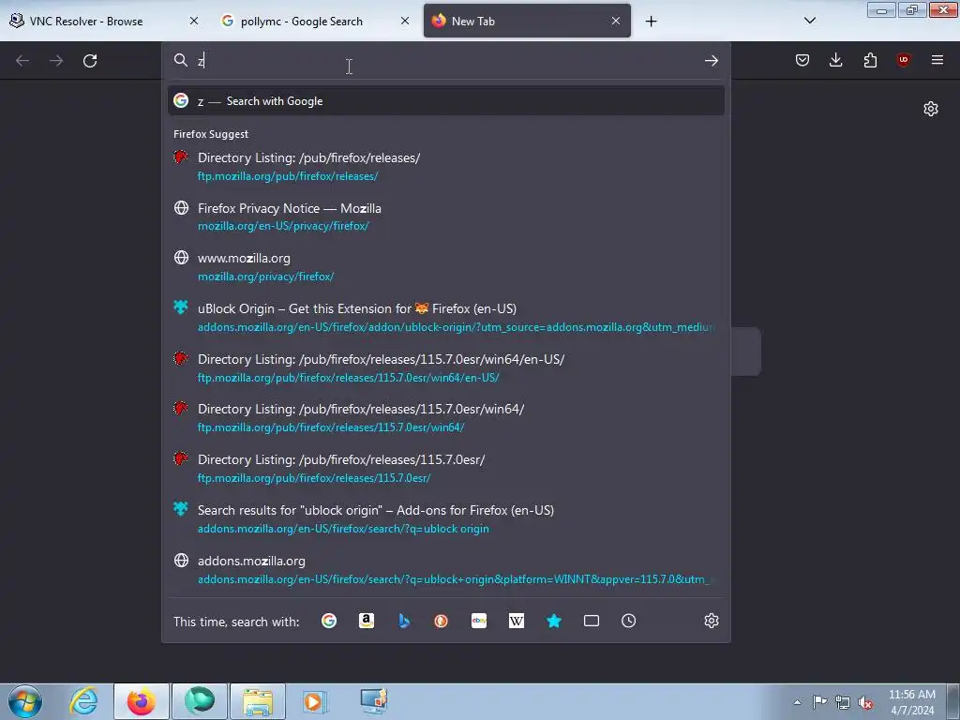Open Windows Start menu
This screenshot has height=720, width=960.
coord(25,701)
